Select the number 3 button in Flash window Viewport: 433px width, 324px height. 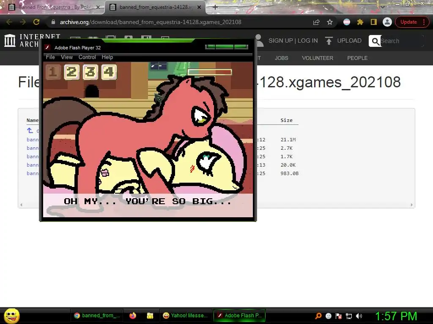click(90, 72)
